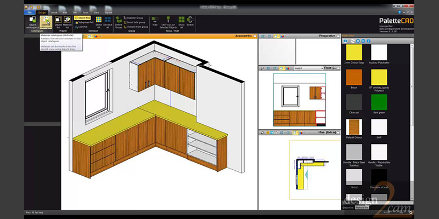Click the Front view elevation thumbnail
The height and width of the screenshot is (219, 439).
(x=299, y=100)
